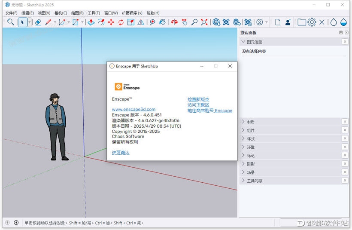Select the Move tool with red arrows

click(111, 22)
